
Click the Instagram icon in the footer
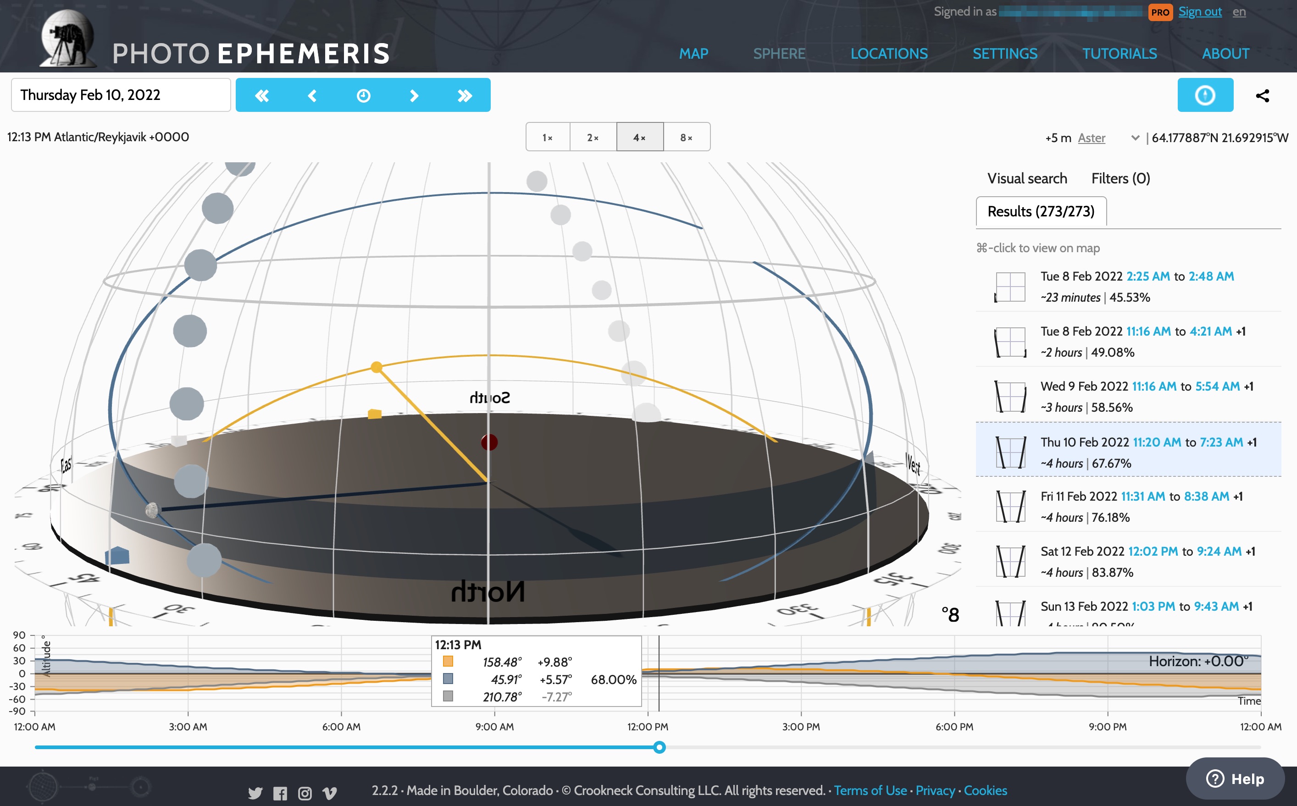[305, 794]
